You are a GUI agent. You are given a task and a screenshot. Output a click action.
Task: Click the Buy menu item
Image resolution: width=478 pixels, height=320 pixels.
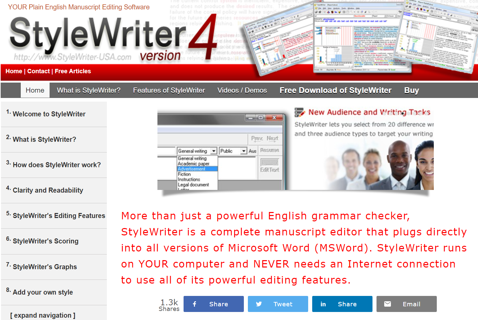pos(412,90)
